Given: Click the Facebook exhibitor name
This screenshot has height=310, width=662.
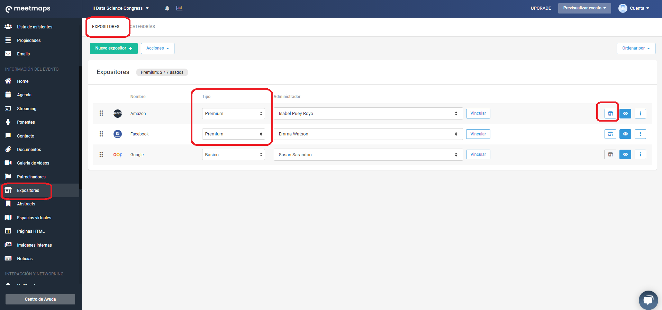Looking at the screenshot, I should 139,134.
